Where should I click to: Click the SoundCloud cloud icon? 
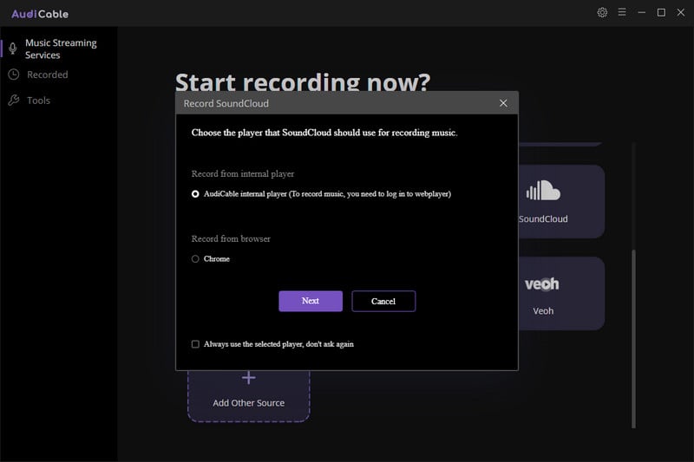[x=543, y=191]
